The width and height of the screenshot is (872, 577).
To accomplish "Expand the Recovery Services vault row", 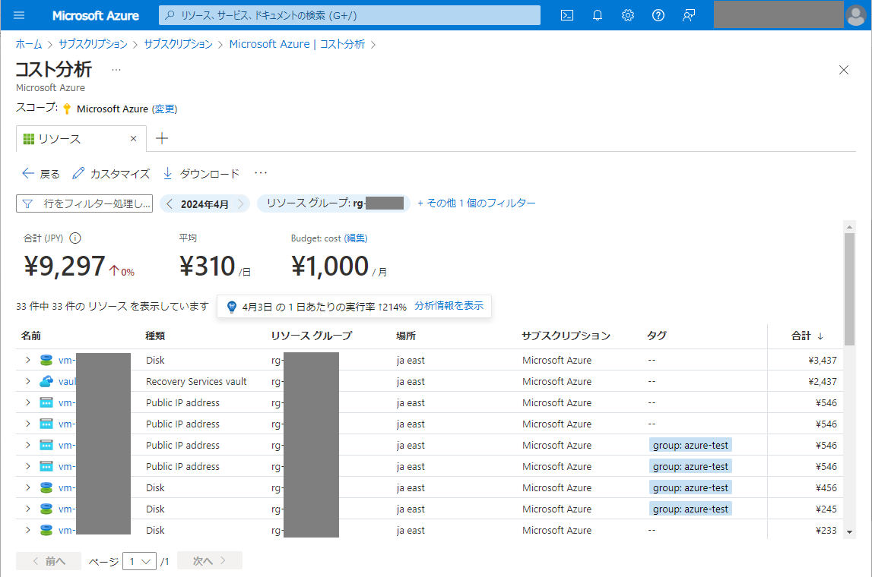I will [28, 381].
